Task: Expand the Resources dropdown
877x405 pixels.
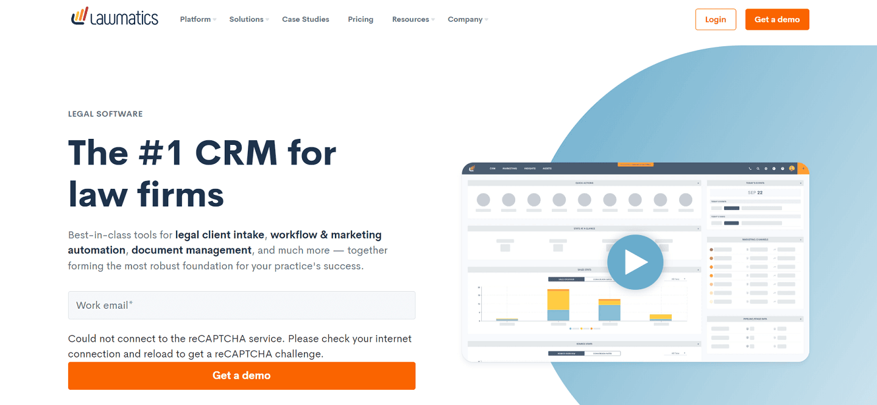Action: (x=414, y=19)
